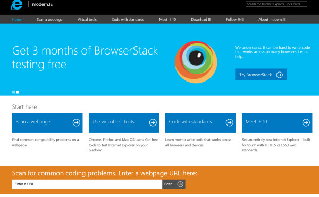Open Code with standards in nav bar
Screen dimensions: 319x197
[x=128, y=20]
